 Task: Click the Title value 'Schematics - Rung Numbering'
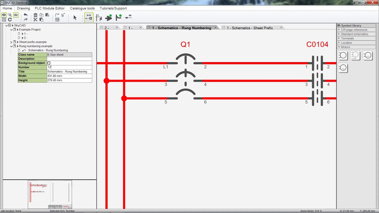[x=67, y=72]
